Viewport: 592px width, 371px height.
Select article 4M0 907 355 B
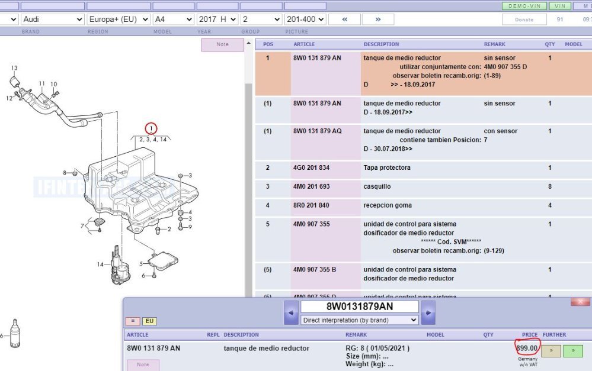[x=315, y=269]
